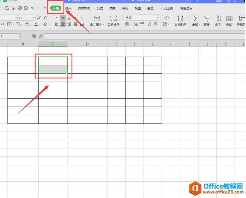Screen dimensions: 246x198
Task: Click the conditional formatting icon
Action: (165, 18)
